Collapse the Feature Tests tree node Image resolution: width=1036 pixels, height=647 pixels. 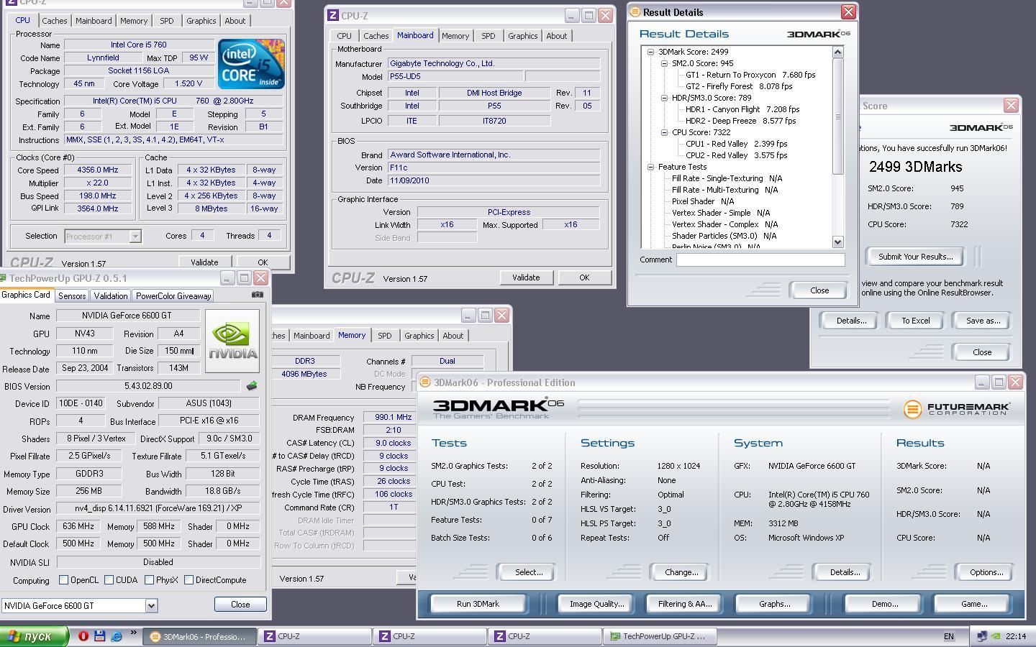[650, 167]
